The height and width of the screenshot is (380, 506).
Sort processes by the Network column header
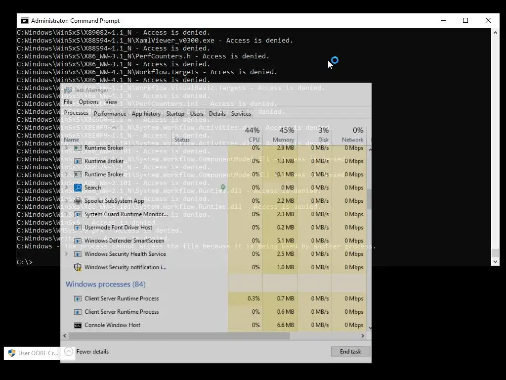[x=349, y=135]
